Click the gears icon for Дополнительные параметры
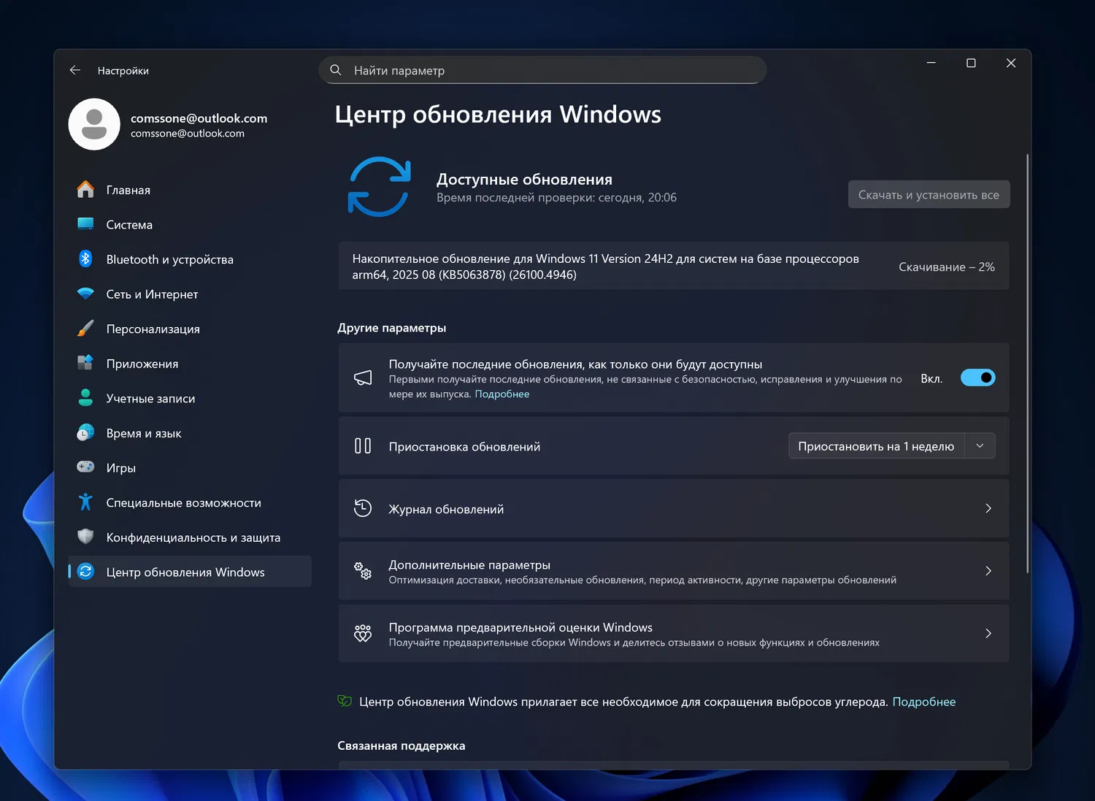The image size is (1095, 801). tap(363, 571)
